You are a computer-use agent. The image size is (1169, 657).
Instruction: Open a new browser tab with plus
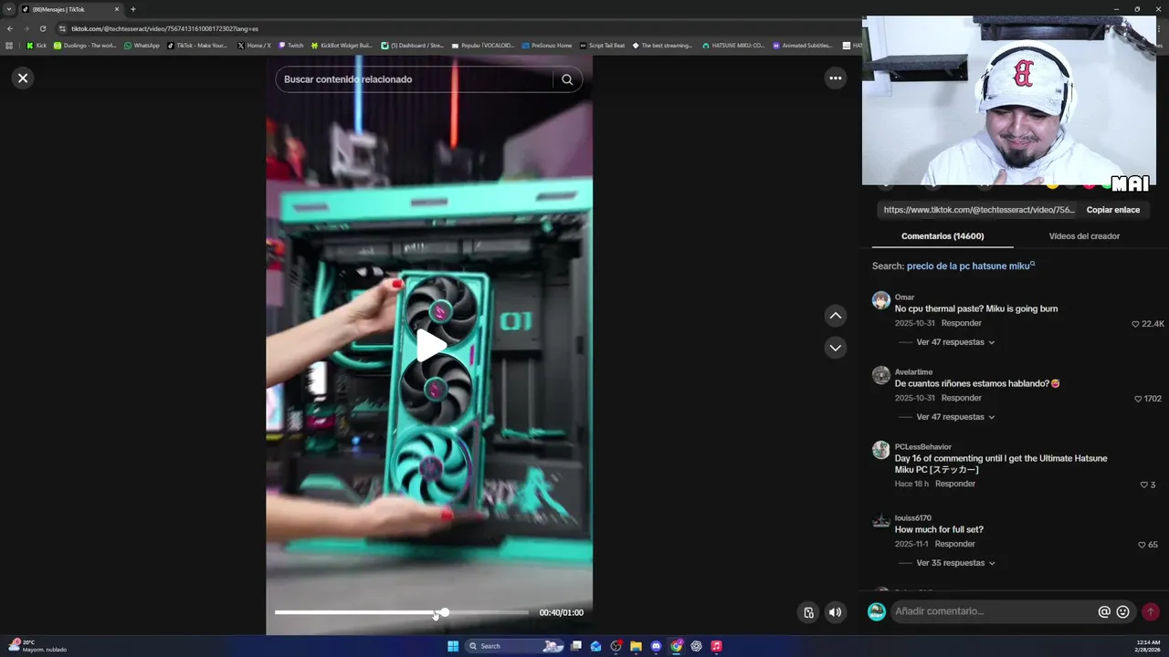coord(133,9)
